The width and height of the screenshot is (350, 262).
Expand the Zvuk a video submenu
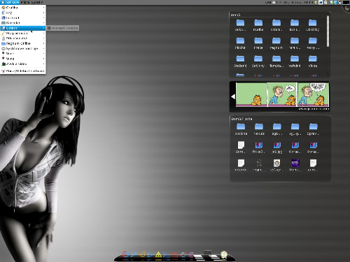(23, 64)
